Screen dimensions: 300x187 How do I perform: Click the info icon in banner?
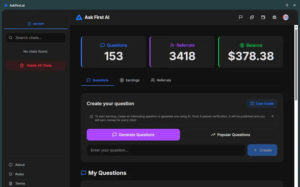tap(91, 117)
